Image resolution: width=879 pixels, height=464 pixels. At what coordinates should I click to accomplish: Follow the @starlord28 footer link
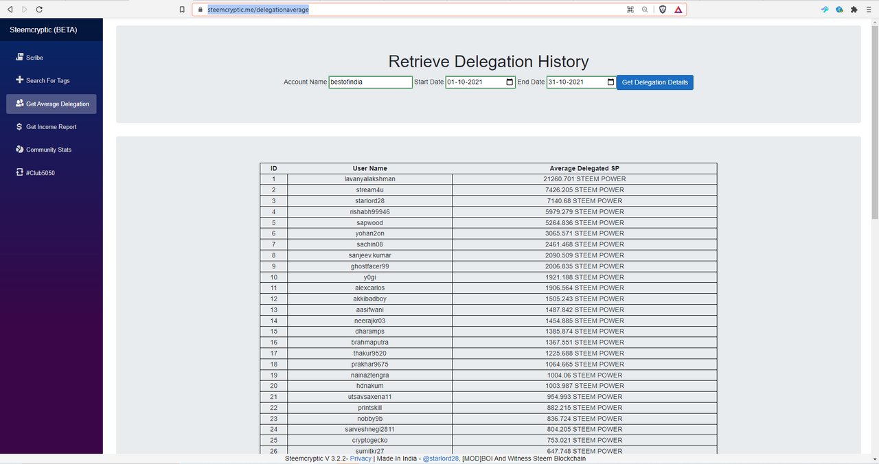(x=440, y=459)
